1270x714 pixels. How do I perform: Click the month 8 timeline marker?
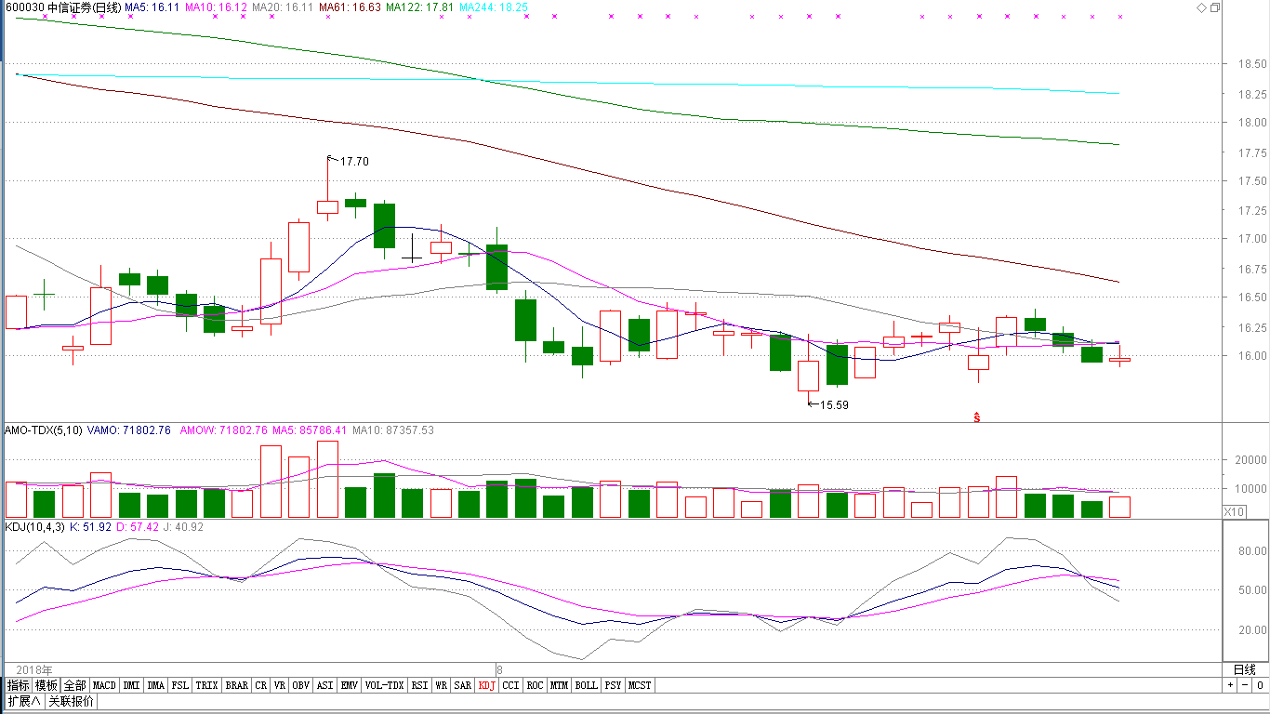pos(499,669)
